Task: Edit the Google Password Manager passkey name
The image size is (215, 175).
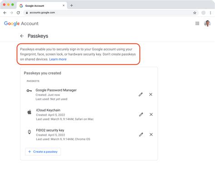Action: click(x=141, y=95)
